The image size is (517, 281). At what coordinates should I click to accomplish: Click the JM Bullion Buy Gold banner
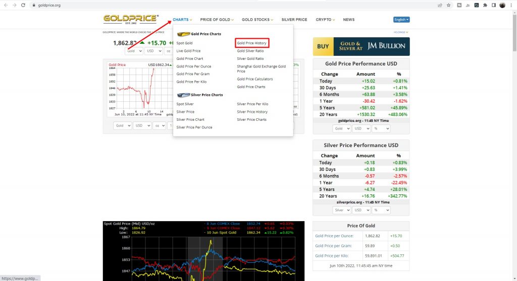pyautogui.click(x=361, y=46)
